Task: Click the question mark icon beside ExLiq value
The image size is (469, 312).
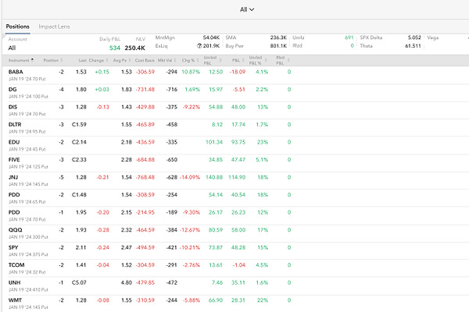Action: tap(199, 46)
